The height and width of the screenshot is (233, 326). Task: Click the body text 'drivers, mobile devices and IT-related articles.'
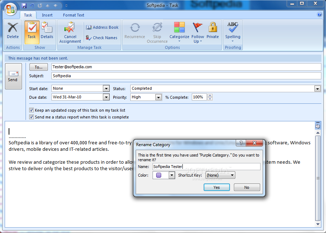59,149
